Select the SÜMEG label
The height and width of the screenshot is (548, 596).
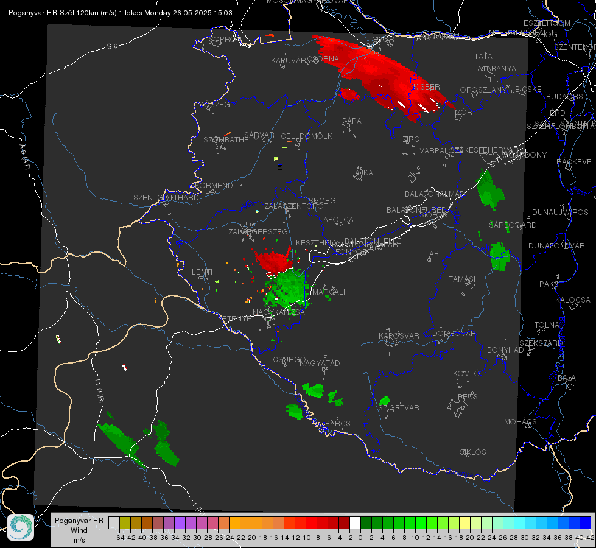point(322,200)
